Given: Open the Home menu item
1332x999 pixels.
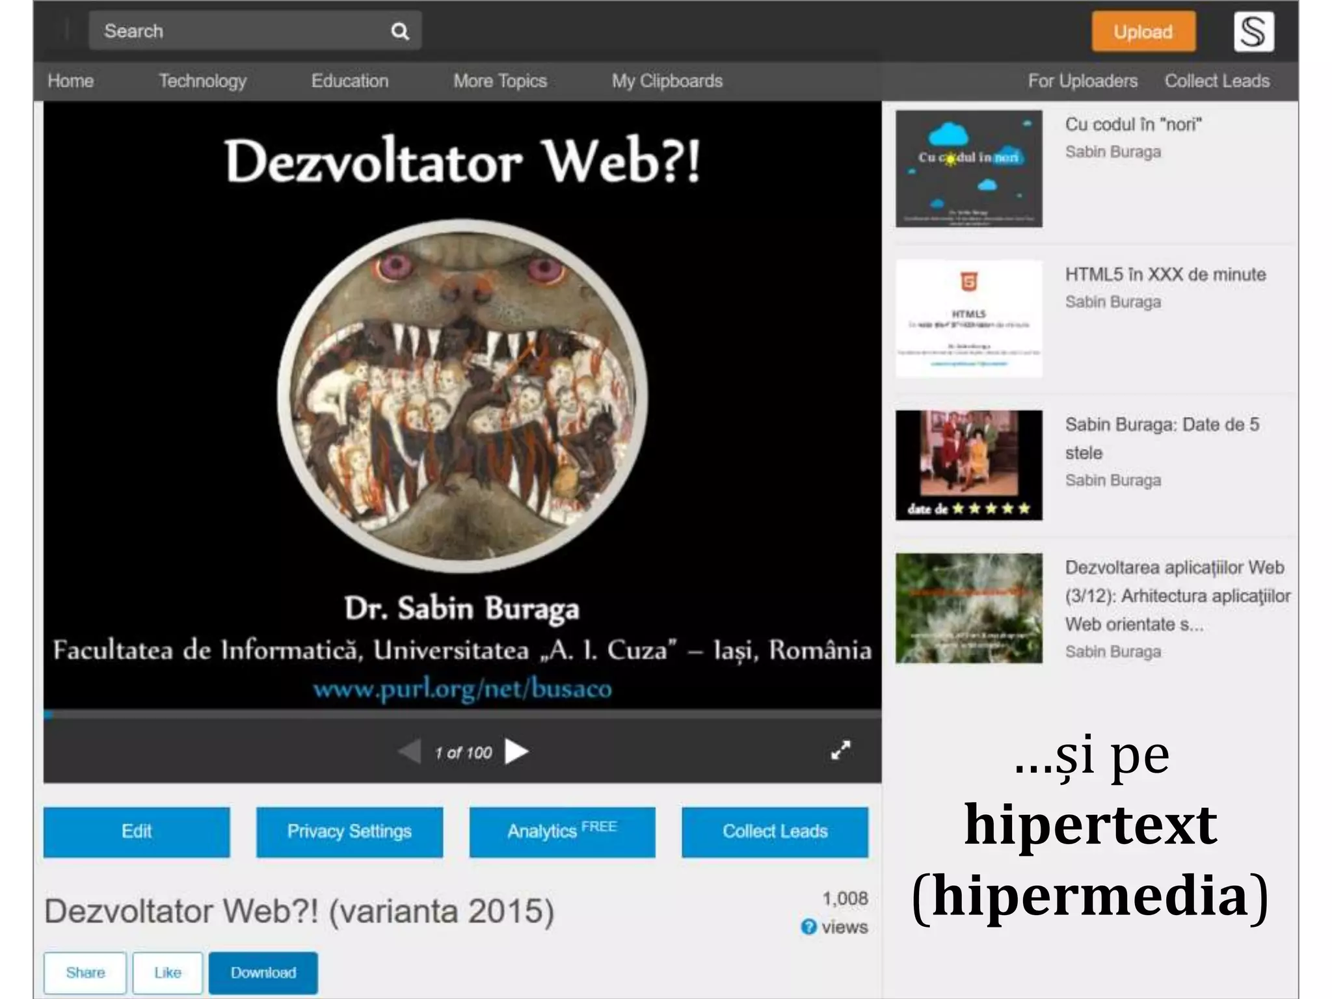Looking at the screenshot, I should click(70, 81).
